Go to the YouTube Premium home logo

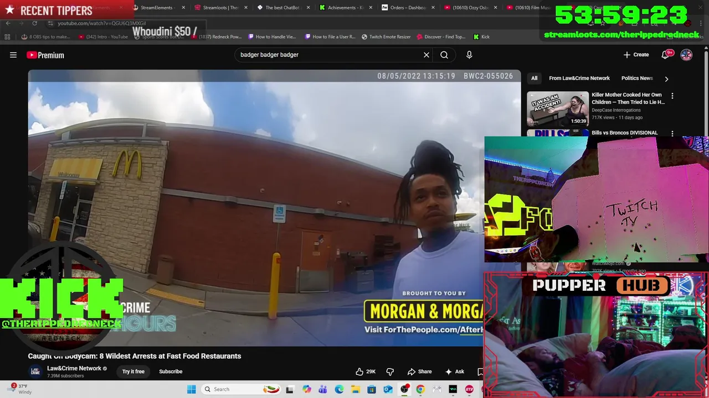coord(45,55)
